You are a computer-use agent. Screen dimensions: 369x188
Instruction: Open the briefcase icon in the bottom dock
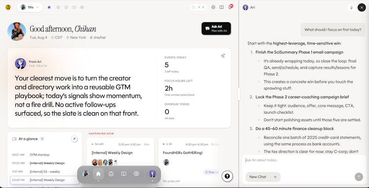[x=111, y=174]
